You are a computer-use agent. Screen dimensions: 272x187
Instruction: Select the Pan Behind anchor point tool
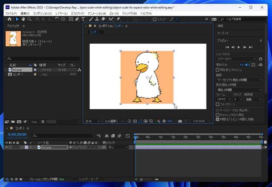pyautogui.click(x=63, y=19)
